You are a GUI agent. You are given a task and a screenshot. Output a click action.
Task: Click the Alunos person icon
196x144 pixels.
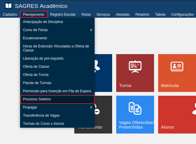(x=194, y=108)
